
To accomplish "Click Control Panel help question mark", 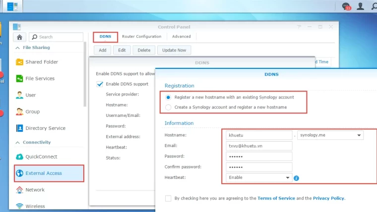I will [x=299, y=27].
